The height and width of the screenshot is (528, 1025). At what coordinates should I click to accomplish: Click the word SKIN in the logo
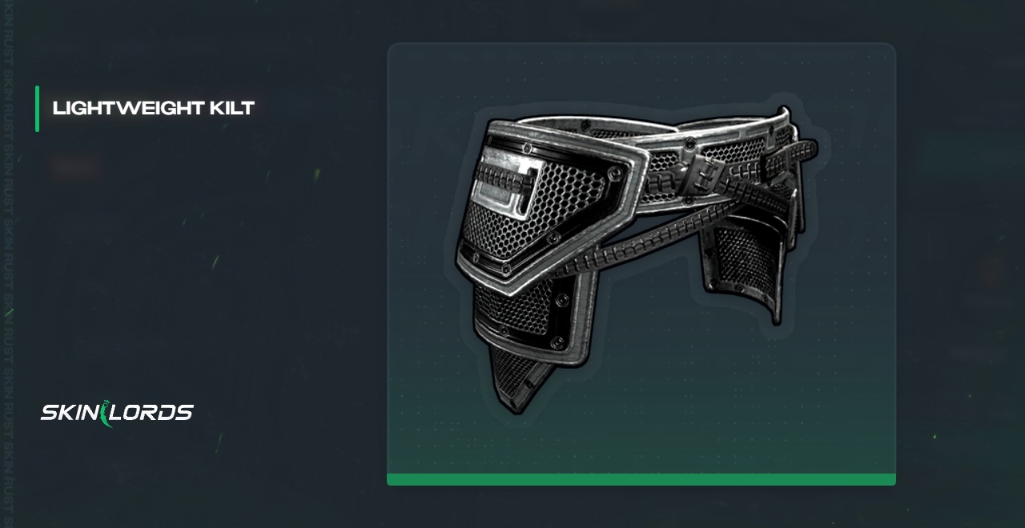(x=69, y=413)
